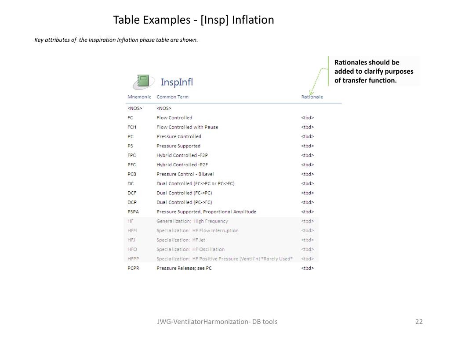Select Pressure Control - BiLevel row
This screenshot has width=450, height=337.
(221, 174)
